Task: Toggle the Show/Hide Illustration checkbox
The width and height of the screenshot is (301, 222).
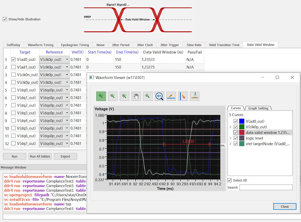Action: (5, 19)
